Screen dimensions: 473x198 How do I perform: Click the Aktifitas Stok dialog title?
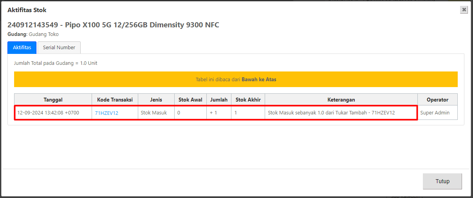[x=27, y=10]
